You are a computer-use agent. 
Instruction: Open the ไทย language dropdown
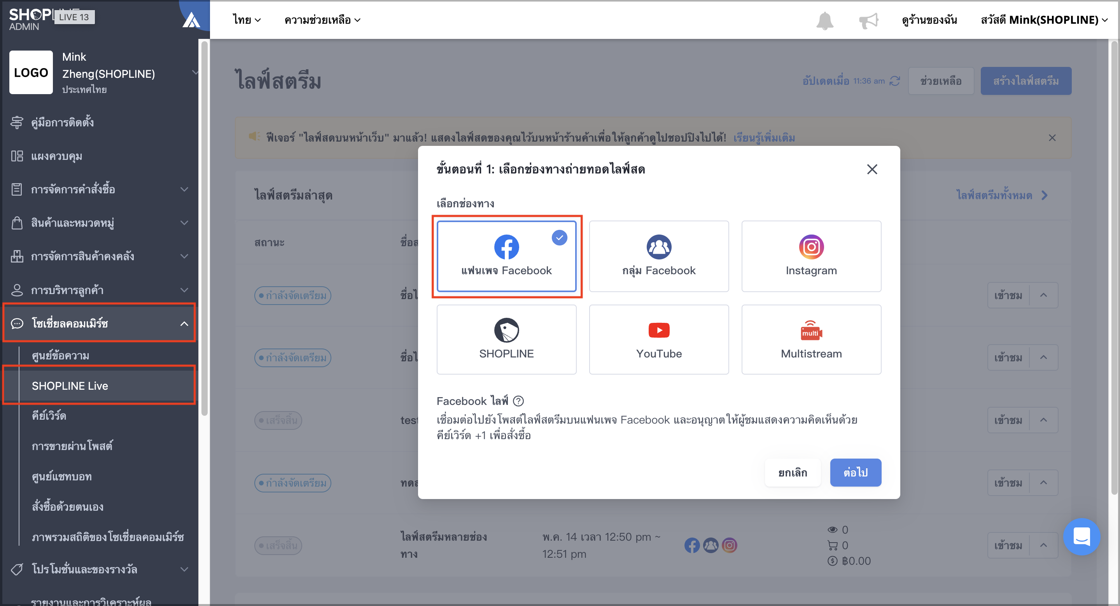247,20
